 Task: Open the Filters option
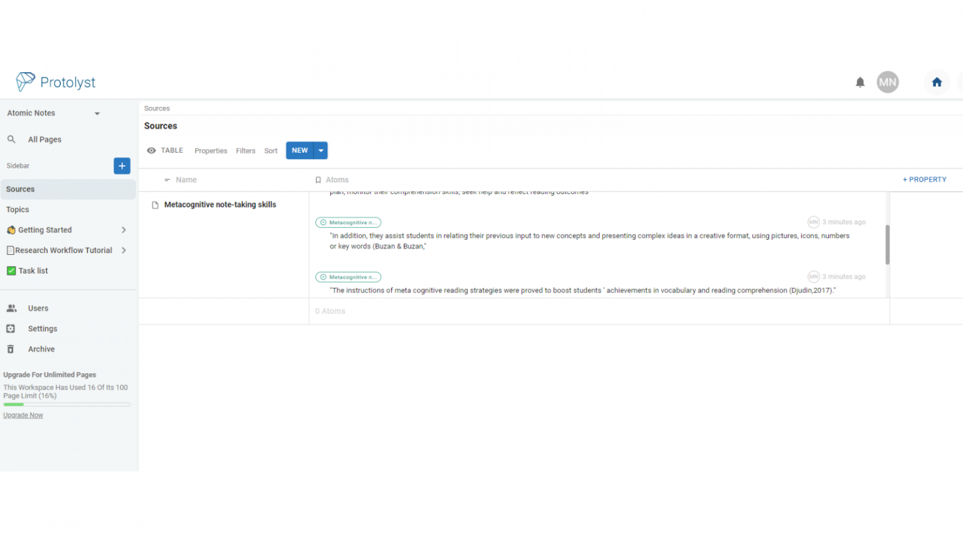245,151
